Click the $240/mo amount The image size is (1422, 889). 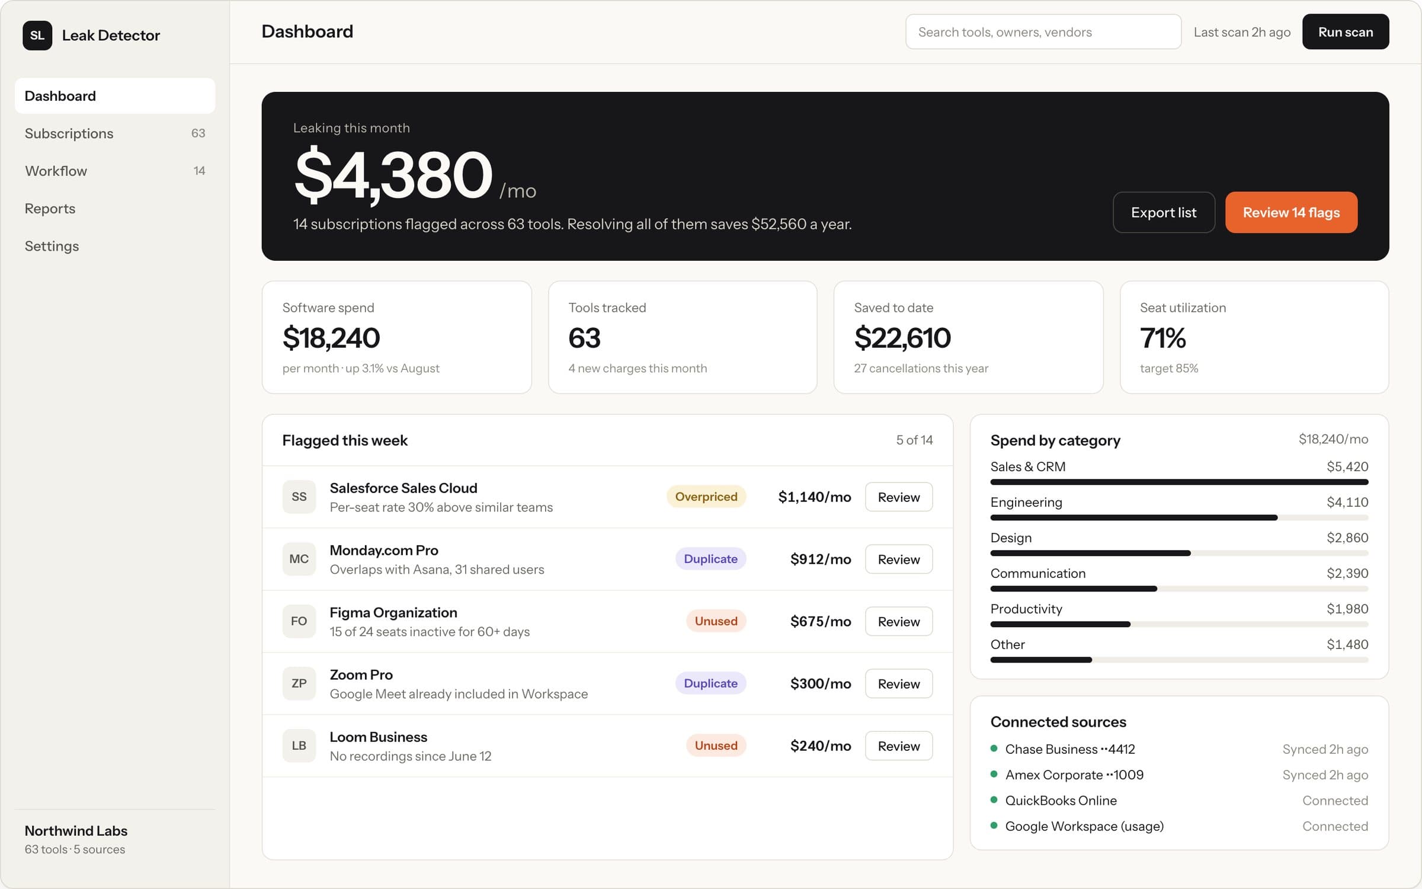click(x=821, y=746)
